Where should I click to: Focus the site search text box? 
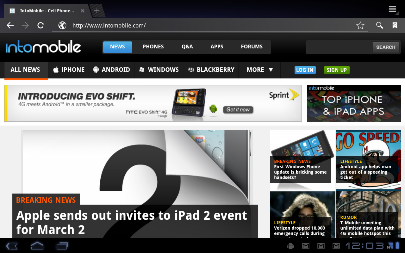click(x=339, y=47)
